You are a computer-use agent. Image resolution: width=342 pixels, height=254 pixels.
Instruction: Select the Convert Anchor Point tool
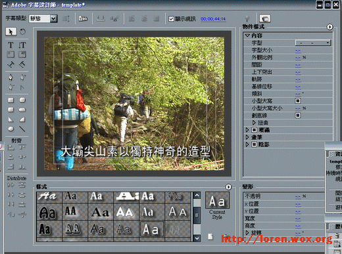click(x=22, y=87)
